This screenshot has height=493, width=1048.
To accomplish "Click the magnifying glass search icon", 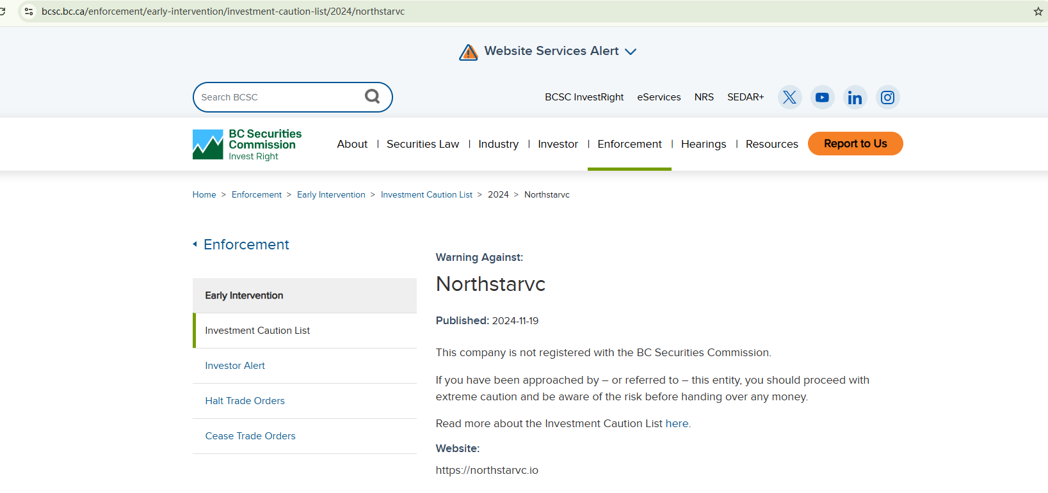I will tap(372, 97).
